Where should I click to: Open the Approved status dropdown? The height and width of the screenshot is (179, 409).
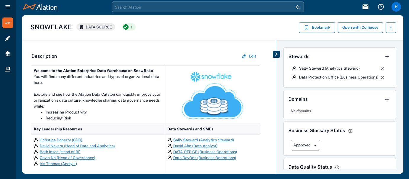pyautogui.click(x=305, y=145)
